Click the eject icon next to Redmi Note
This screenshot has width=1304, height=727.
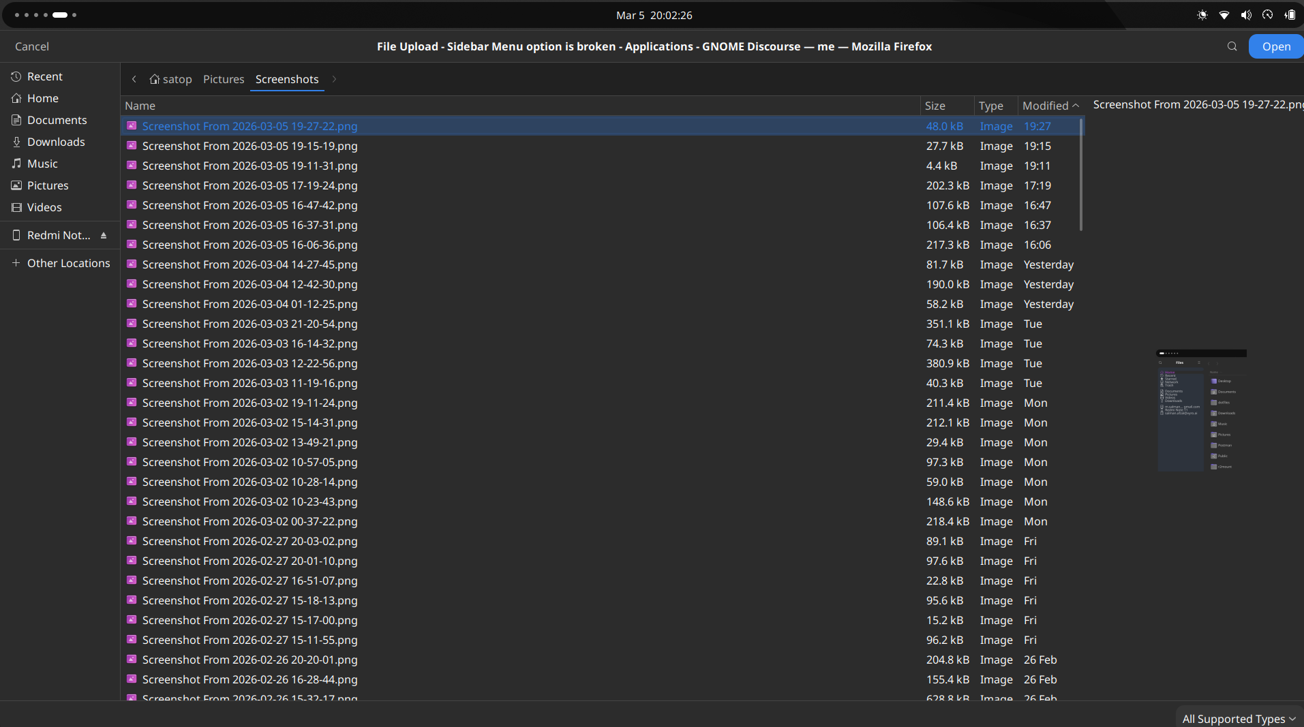pos(104,235)
